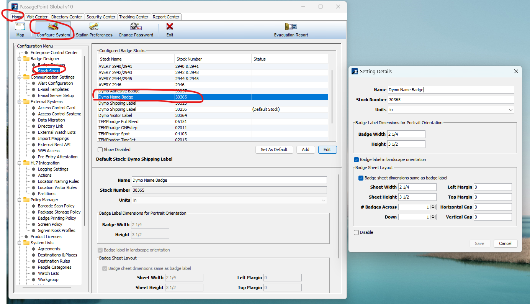Screen dimensions: 530x304
Task: Switch to the Report Center tab
Action: (x=166, y=17)
